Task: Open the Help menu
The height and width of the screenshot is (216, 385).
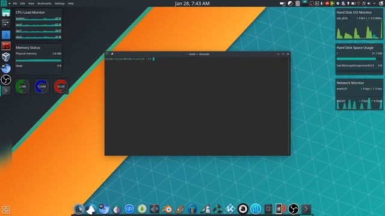Action: pos(71,4)
